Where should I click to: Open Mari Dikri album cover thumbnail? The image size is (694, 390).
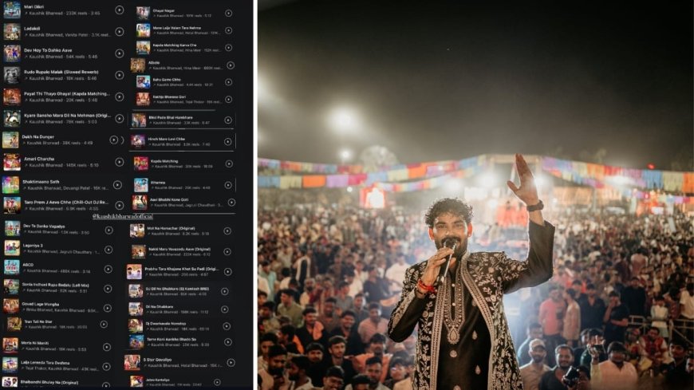12,10
